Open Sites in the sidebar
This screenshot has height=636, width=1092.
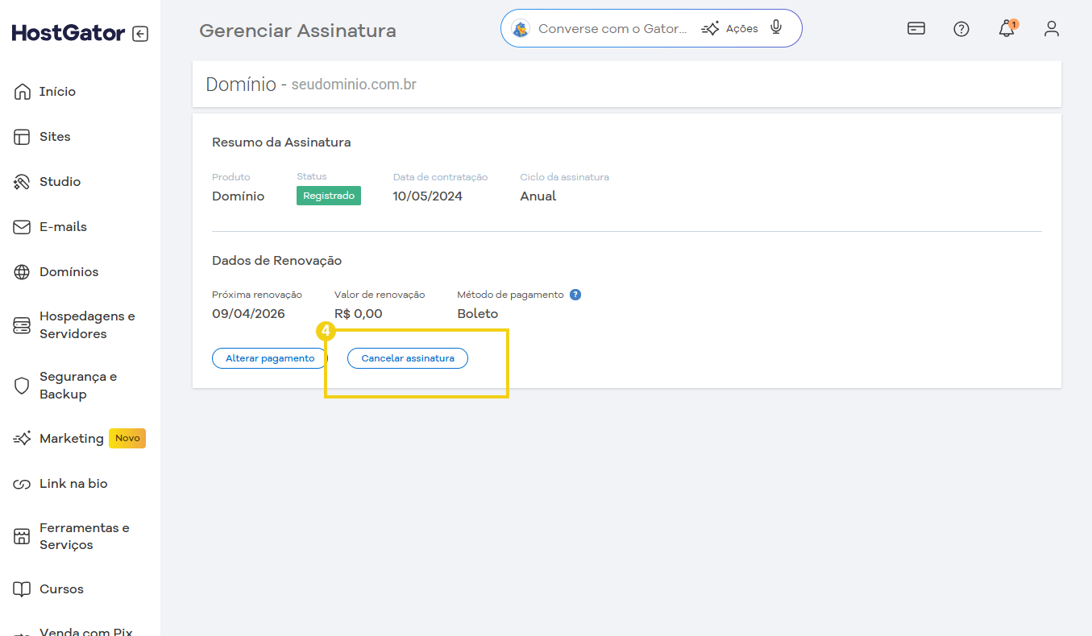[55, 137]
